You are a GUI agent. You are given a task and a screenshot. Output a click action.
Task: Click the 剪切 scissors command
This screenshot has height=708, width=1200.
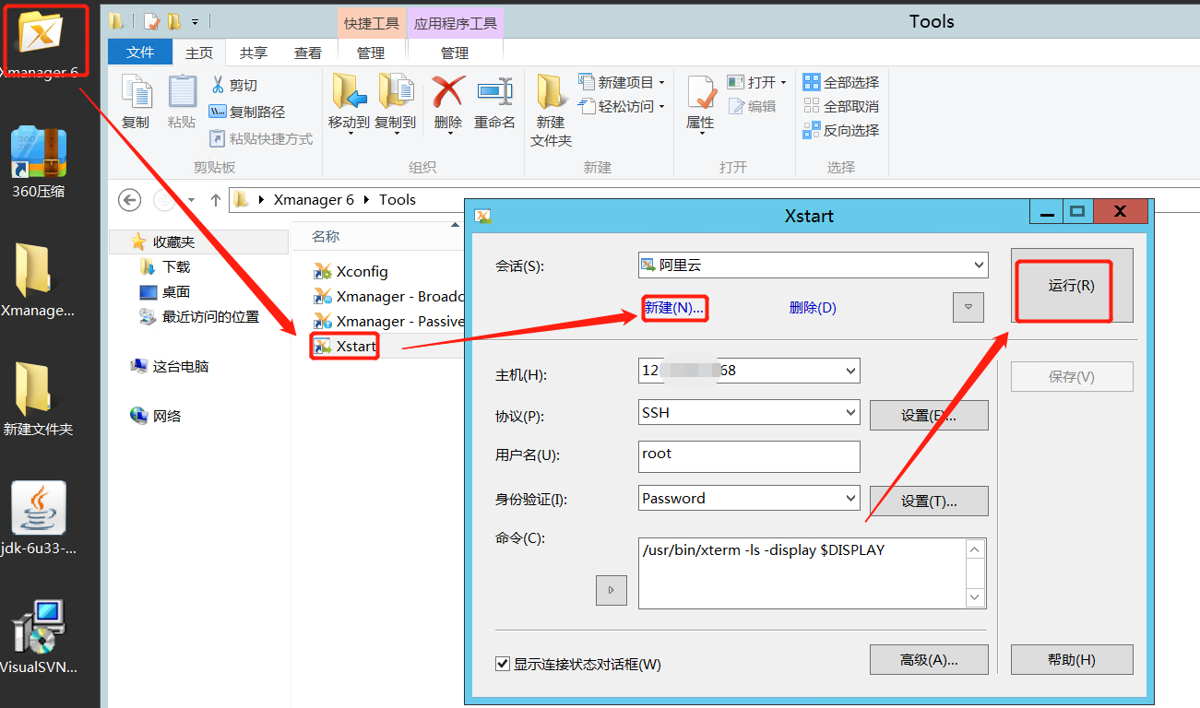click(x=233, y=85)
